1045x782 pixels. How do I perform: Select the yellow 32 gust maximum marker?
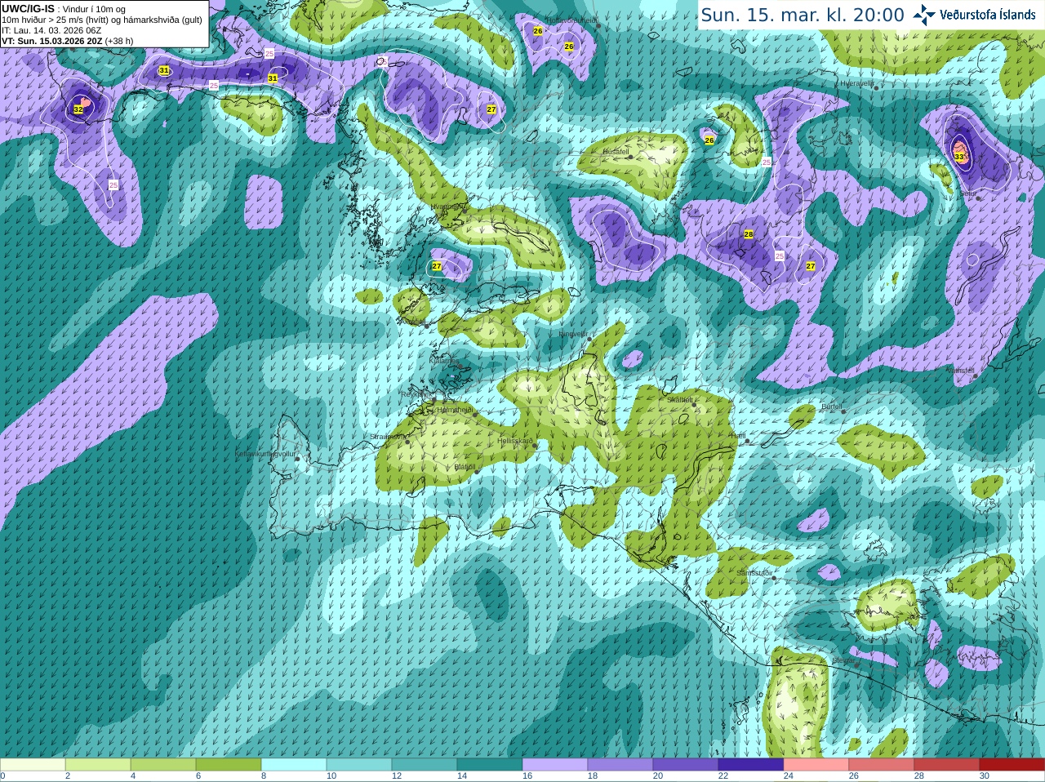[78, 109]
